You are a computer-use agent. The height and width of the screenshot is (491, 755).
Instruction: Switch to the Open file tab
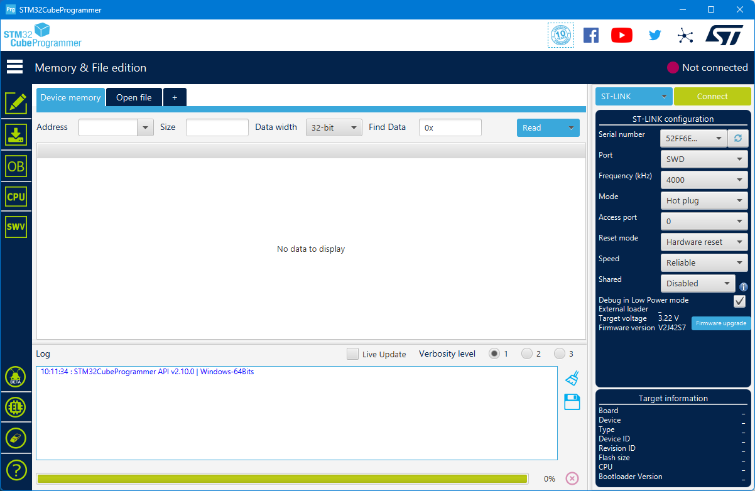coord(133,97)
